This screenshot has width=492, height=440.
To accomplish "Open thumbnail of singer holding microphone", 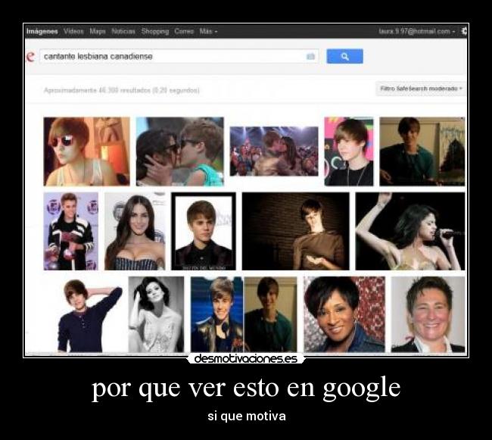I will [410, 231].
